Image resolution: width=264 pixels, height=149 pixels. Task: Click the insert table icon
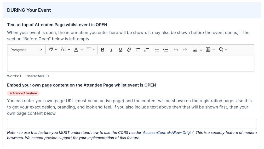(x=208, y=50)
